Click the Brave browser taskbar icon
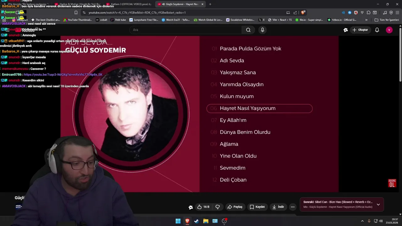The image size is (402, 226). (x=187, y=221)
